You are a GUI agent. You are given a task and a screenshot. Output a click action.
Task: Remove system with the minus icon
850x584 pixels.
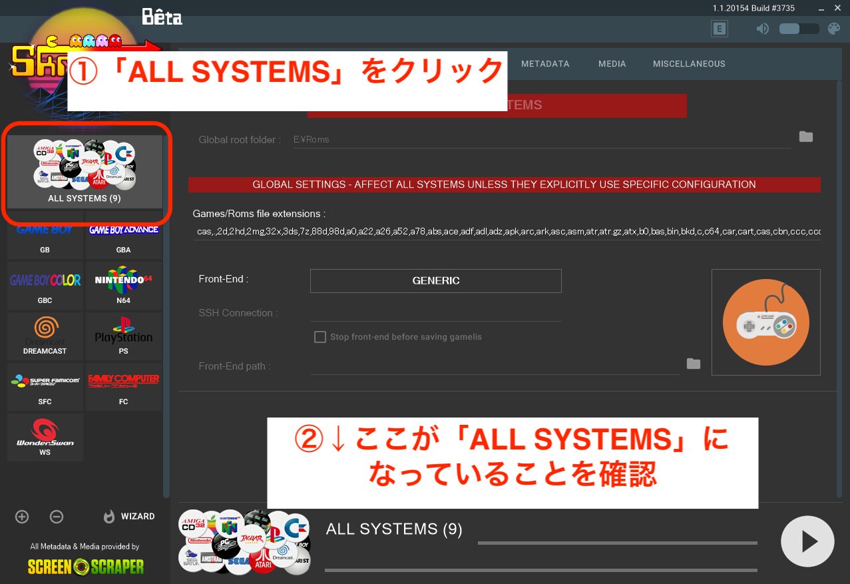(x=57, y=517)
